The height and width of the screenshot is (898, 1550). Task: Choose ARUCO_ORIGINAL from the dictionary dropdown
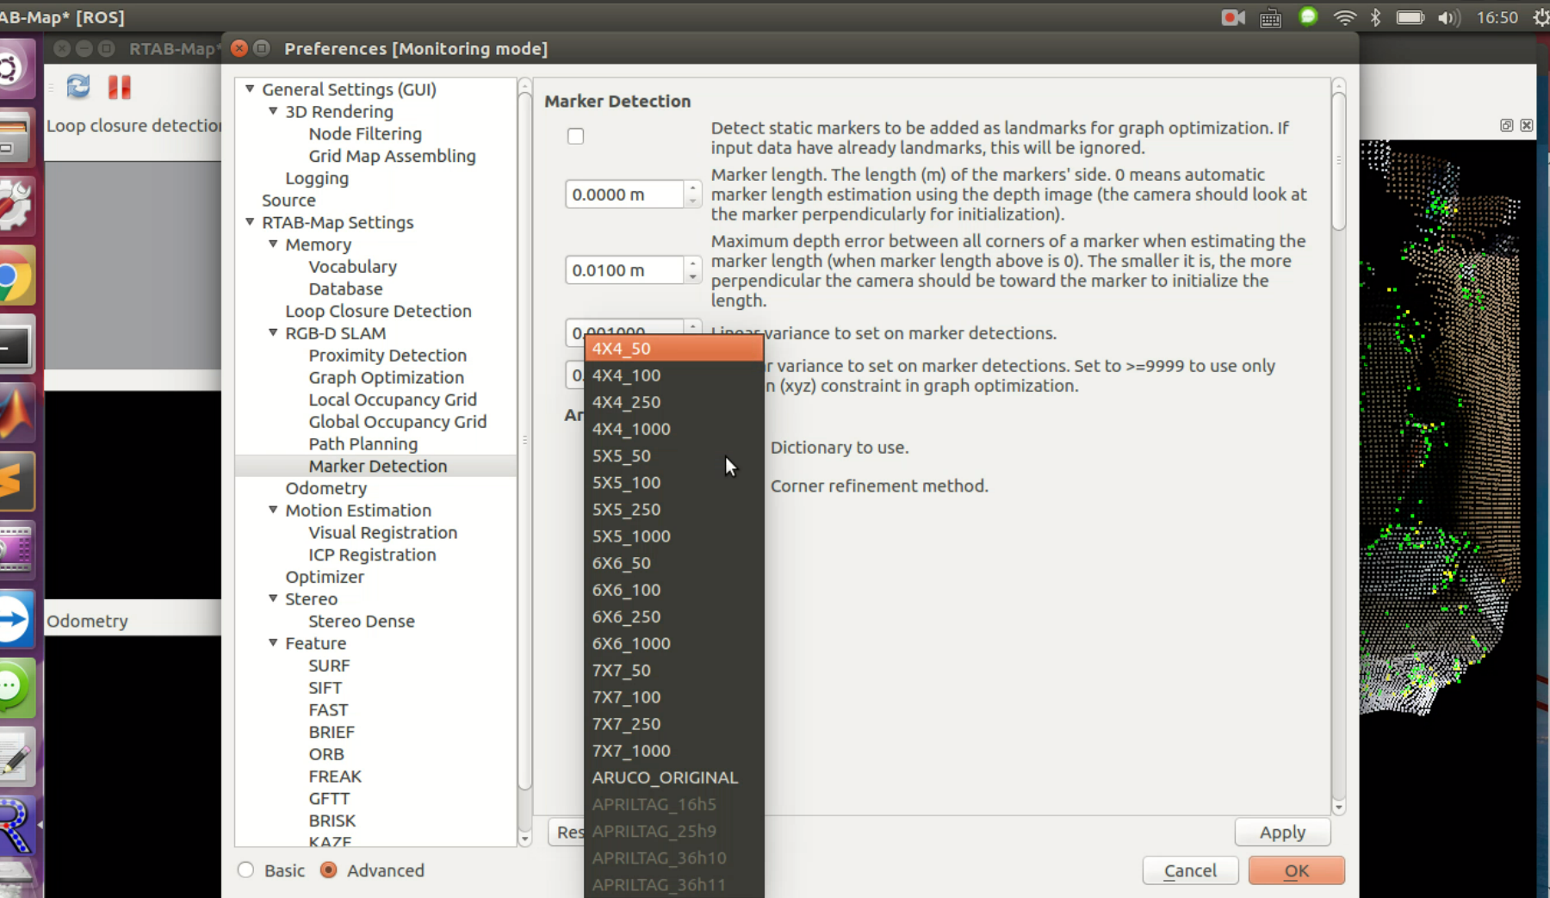click(664, 777)
